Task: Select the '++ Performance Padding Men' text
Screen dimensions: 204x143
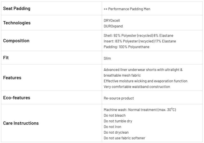Action: pyautogui.click(x=127, y=9)
